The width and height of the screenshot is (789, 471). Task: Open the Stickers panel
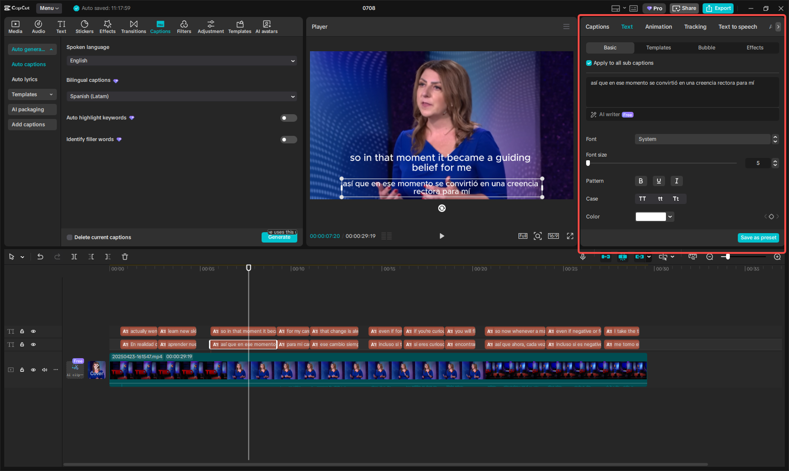(85, 26)
